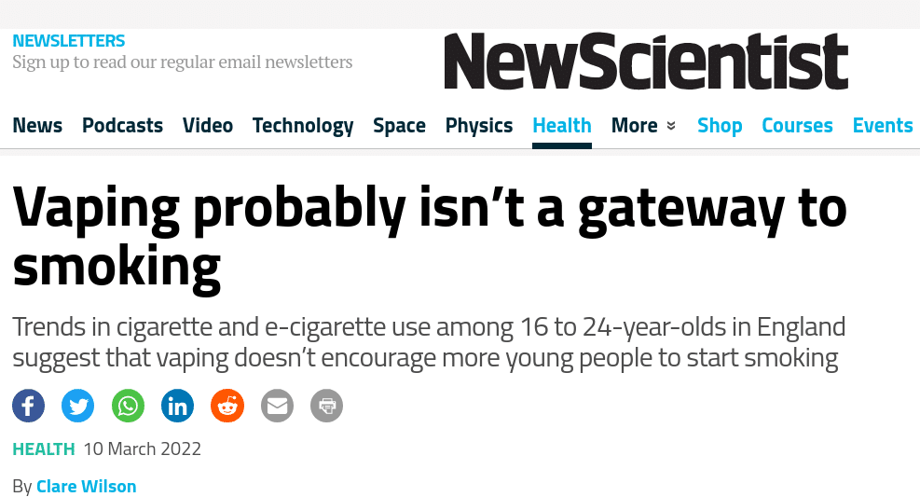Share article via WhatsApp icon

128,406
